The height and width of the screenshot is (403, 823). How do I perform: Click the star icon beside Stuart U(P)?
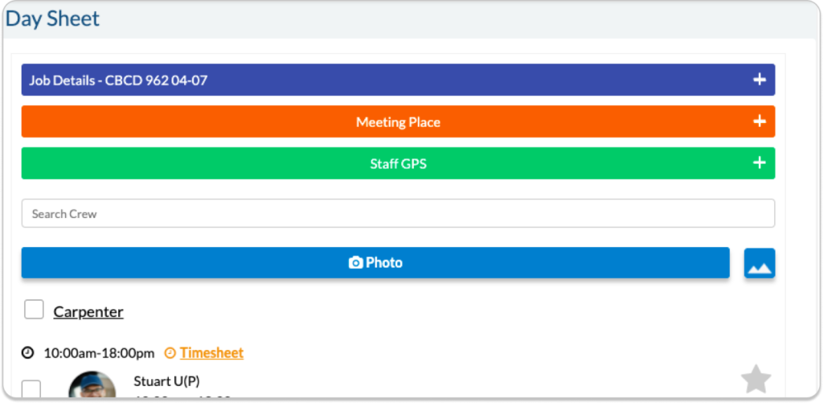tap(755, 379)
